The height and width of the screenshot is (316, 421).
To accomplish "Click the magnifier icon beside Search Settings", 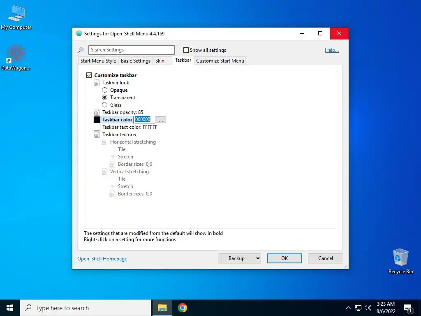I will (x=81, y=50).
